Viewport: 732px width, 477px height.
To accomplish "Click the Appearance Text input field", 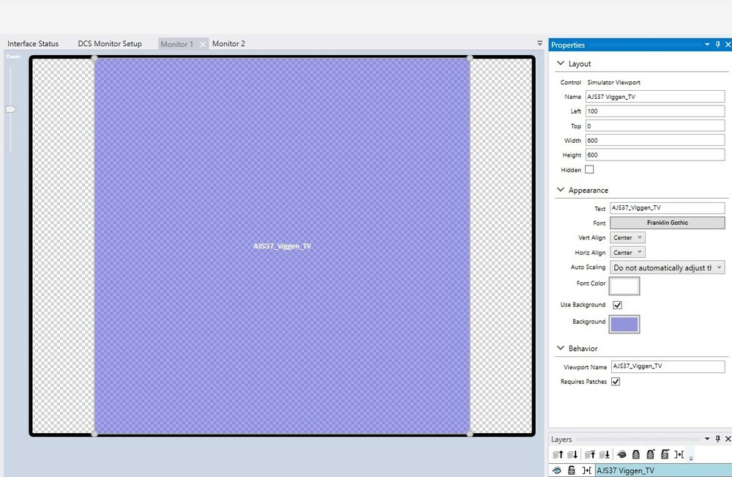I will pos(667,208).
